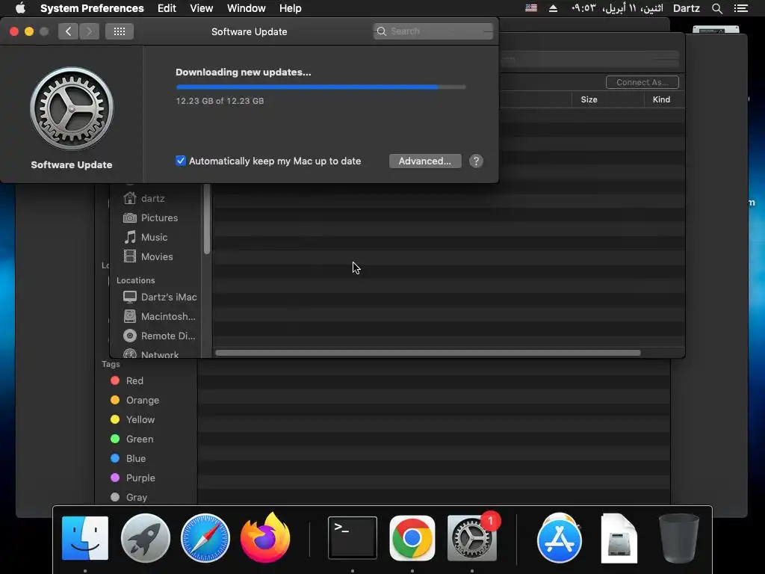
Task: Click the download progress bar
Action: pos(320,87)
